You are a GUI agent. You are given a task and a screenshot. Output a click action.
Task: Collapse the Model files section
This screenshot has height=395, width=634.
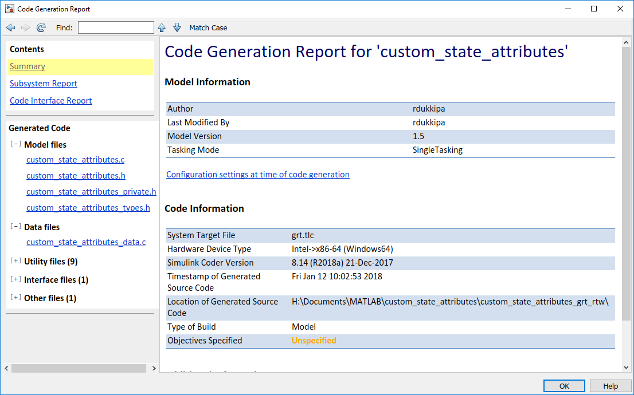14,144
